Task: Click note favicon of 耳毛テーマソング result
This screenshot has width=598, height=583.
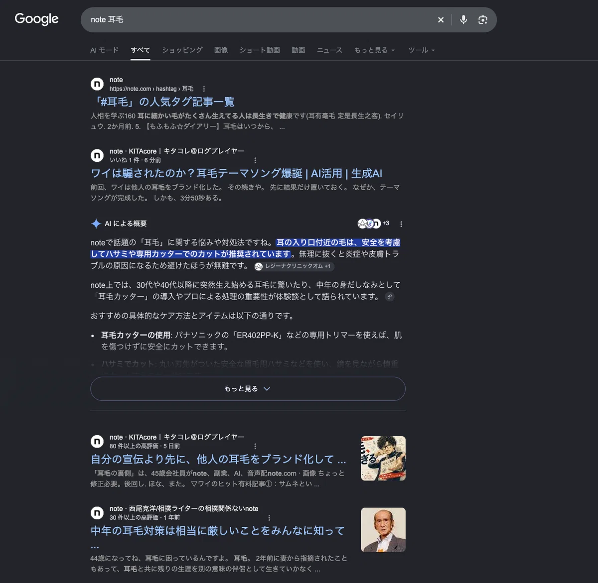Action: [97, 155]
